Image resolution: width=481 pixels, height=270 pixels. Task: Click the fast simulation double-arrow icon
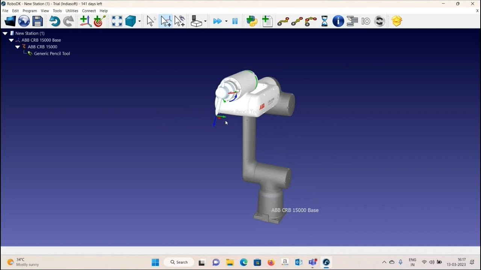[x=217, y=21]
